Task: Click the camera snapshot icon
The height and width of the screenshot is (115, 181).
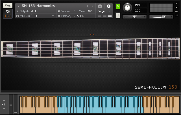Action: pos(100,6)
